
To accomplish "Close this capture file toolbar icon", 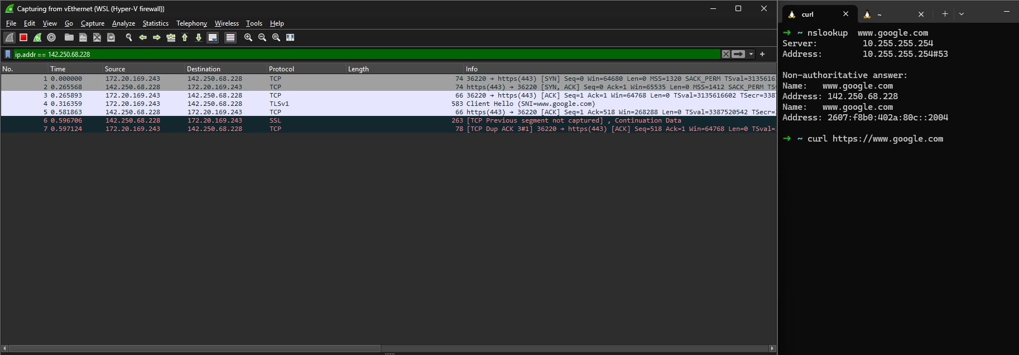I will 97,37.
